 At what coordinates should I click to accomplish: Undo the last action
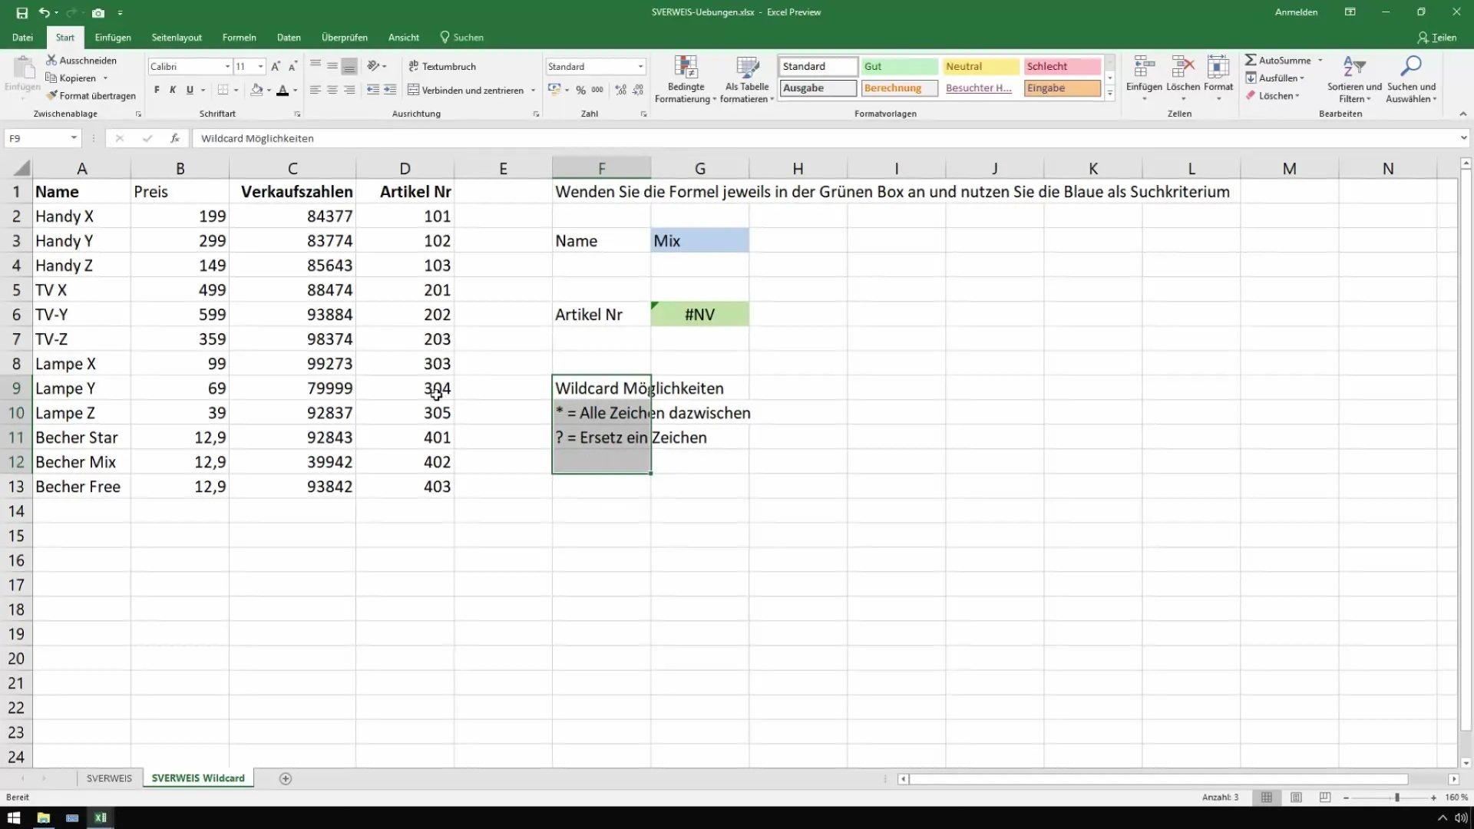(x=45, y=12)
